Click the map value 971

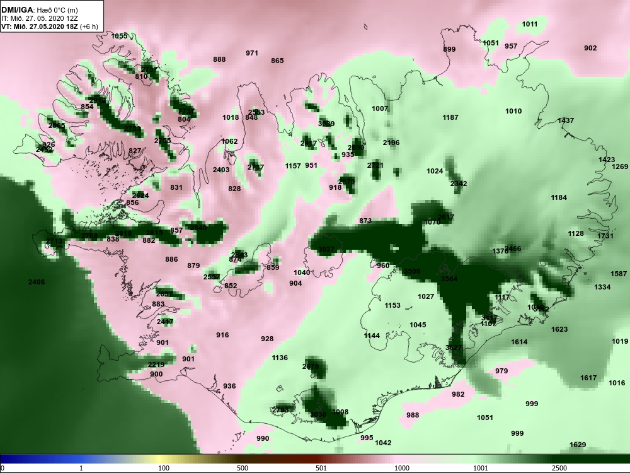pyautogui.click(x=252, y=53)
